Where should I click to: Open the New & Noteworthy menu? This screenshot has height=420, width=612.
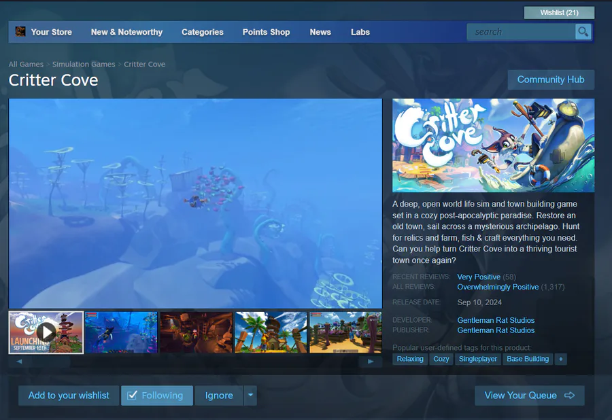pos(127,32)
